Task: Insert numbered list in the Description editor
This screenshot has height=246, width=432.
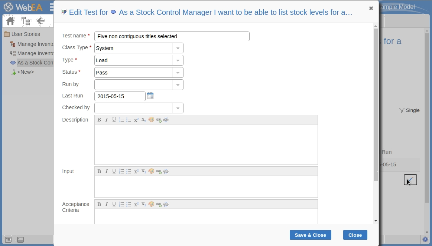Action: point(121,120)
